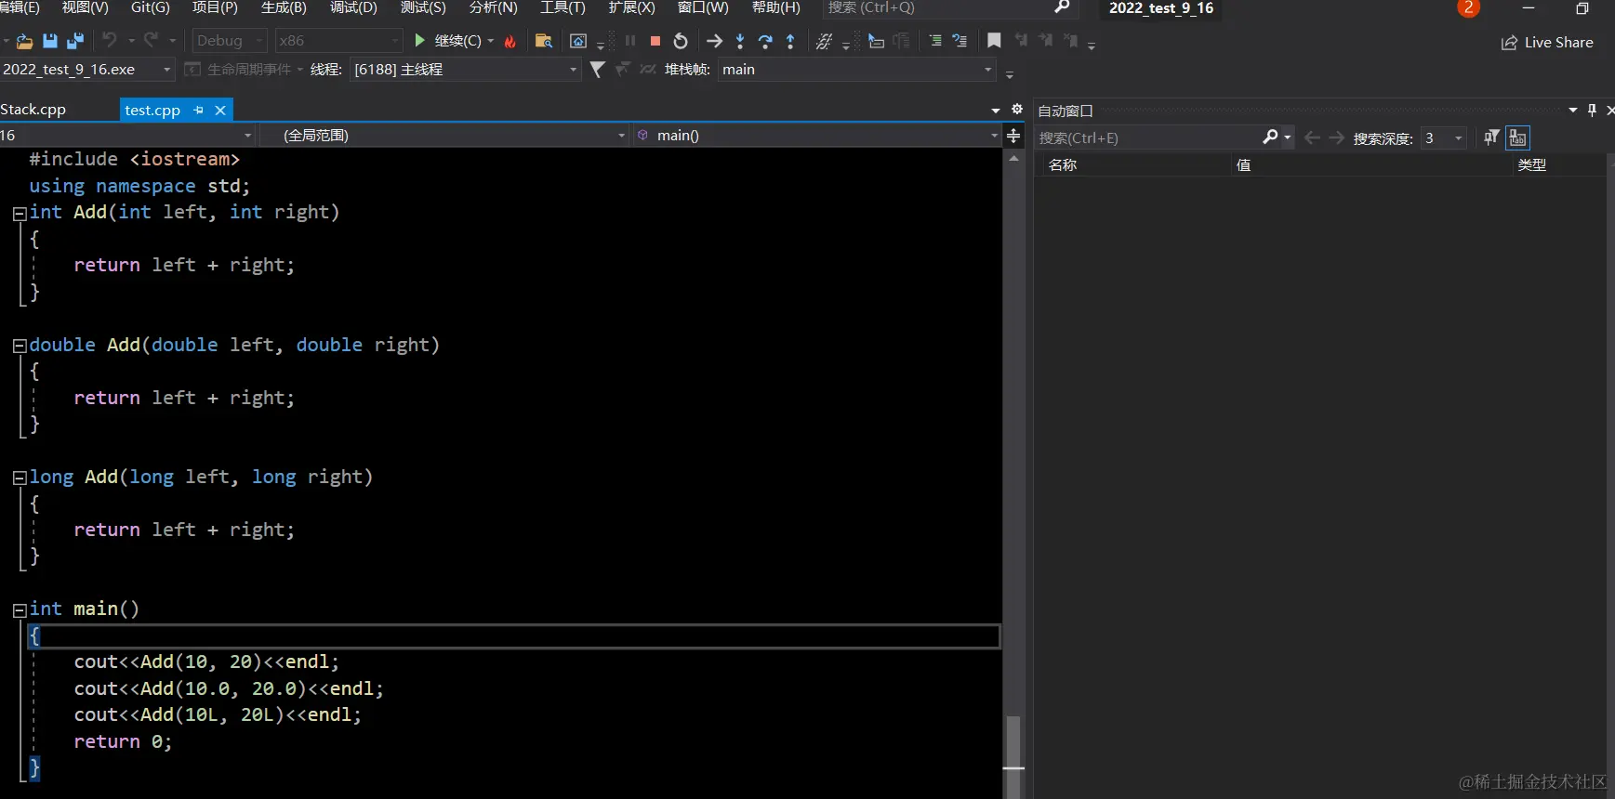The image size is (1615, 799).
Task: Step Out of the current function
Action: (x=790, y=41)
